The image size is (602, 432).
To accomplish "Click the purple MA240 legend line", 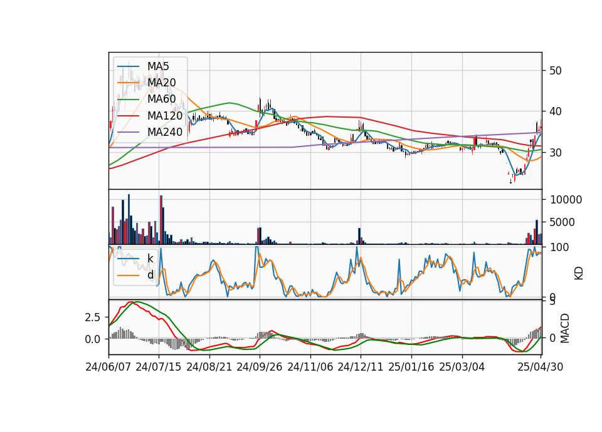I will click(x=128, y=132).
